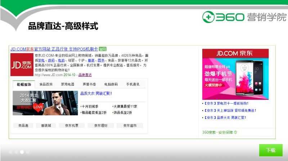Open the 【京东】品质大衣 男装汇聚 sidebar link

point(225,118)
